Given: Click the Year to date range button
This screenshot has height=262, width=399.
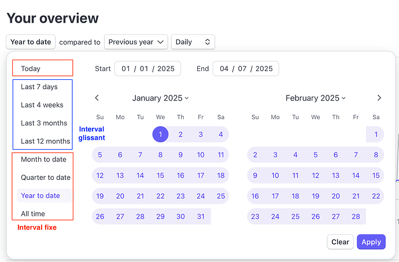Looking at the screenshot, I should coord(31,42).
